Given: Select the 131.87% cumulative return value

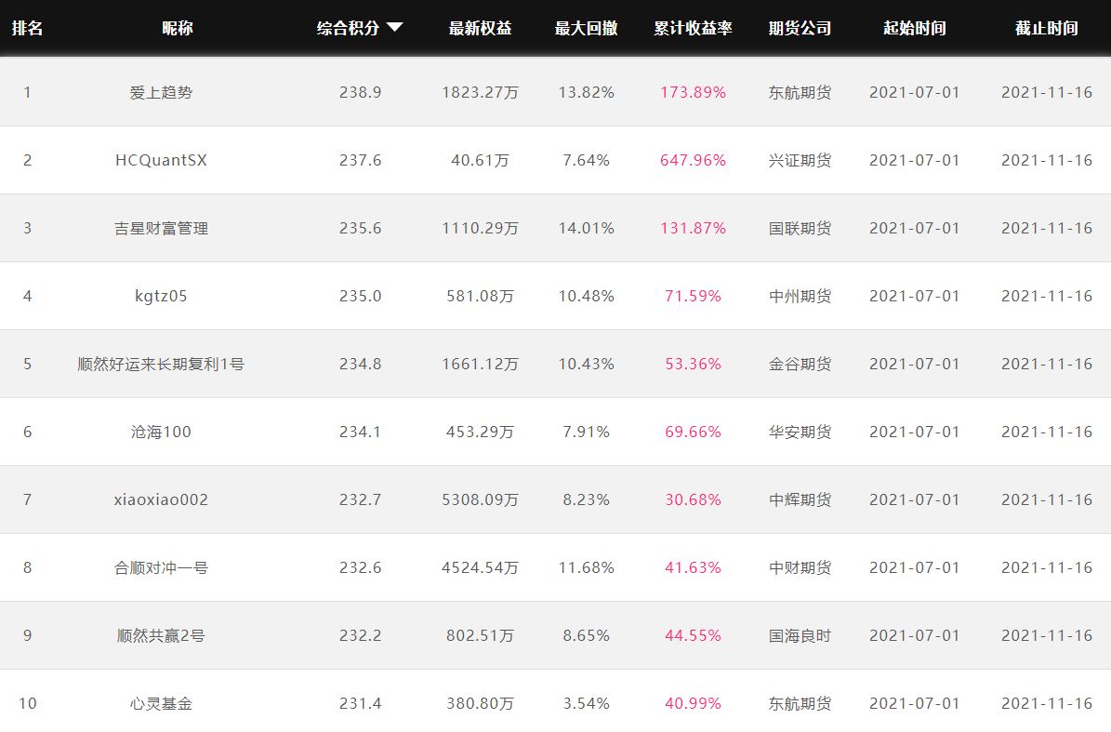Looking at the screenshot, I should coord(693,228).
